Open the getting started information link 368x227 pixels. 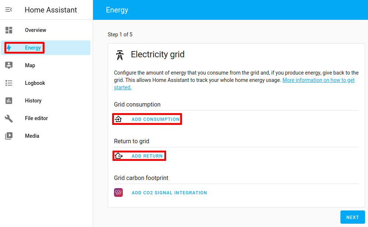click(318, 80)
